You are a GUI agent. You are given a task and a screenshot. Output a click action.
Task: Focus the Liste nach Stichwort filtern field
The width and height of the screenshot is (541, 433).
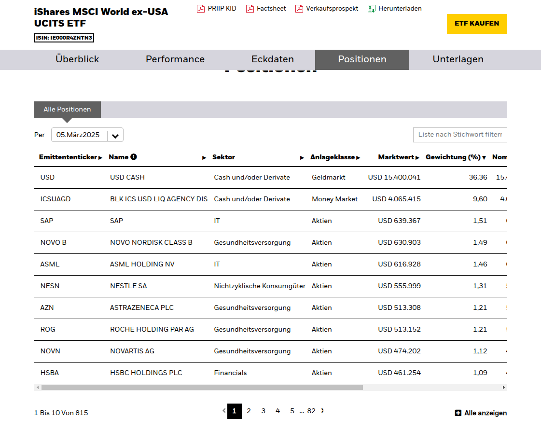click(460, 135)
